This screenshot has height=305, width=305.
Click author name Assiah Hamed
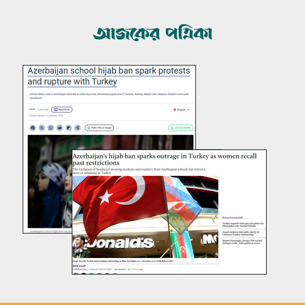[x=37, y=116]
